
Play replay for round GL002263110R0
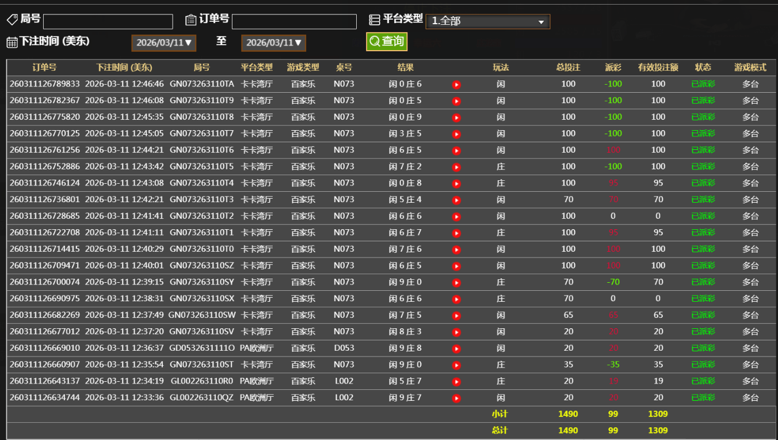point(456,382)
